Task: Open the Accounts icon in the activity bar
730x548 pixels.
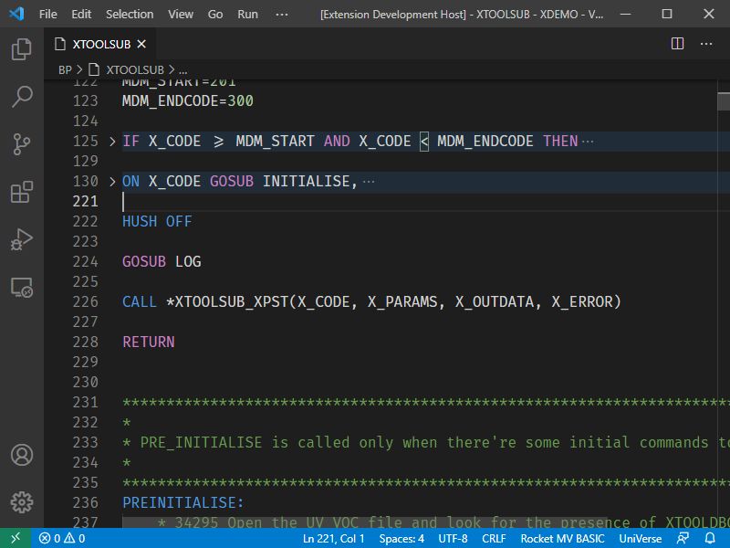Action: pyautogui.click(x=21, y=455)
